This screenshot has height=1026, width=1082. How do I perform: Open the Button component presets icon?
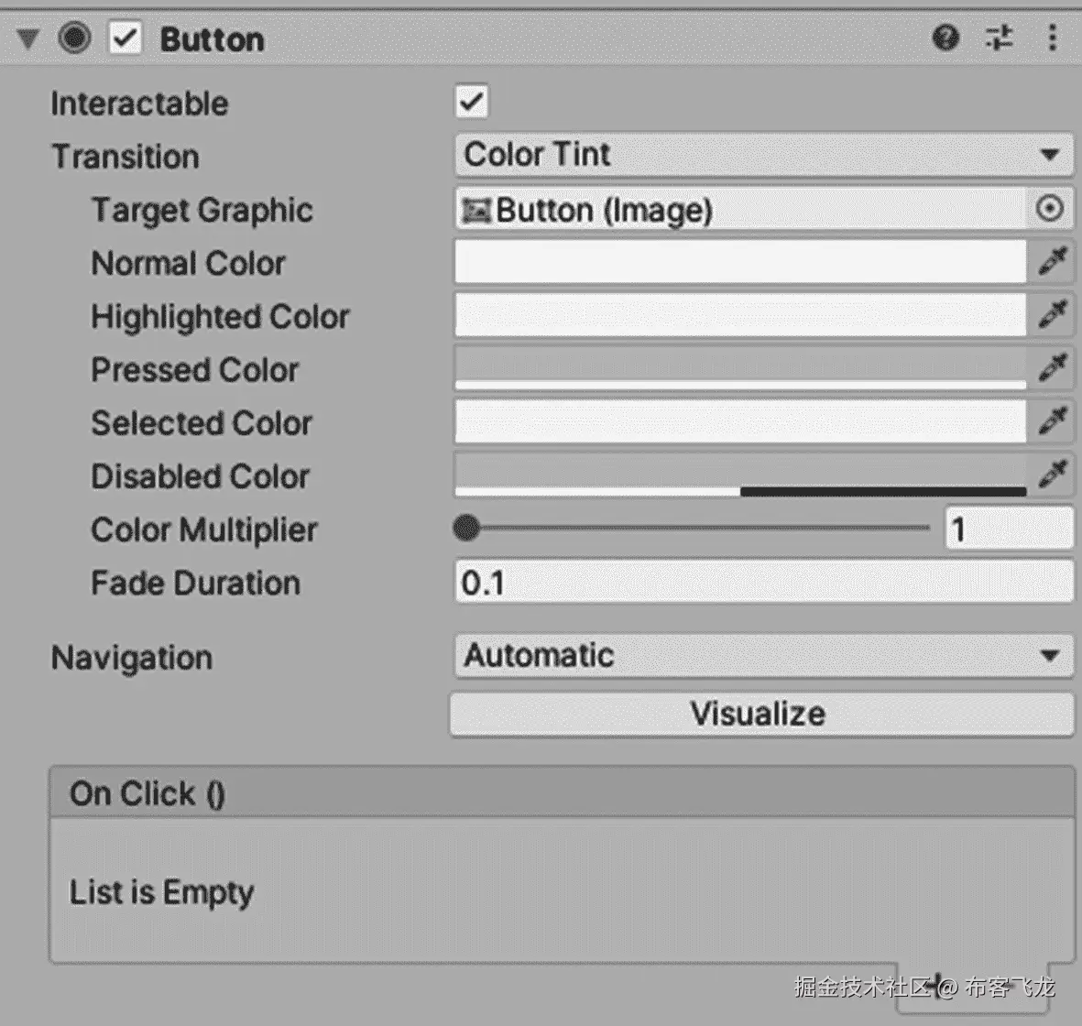[x=1000, y=38]
